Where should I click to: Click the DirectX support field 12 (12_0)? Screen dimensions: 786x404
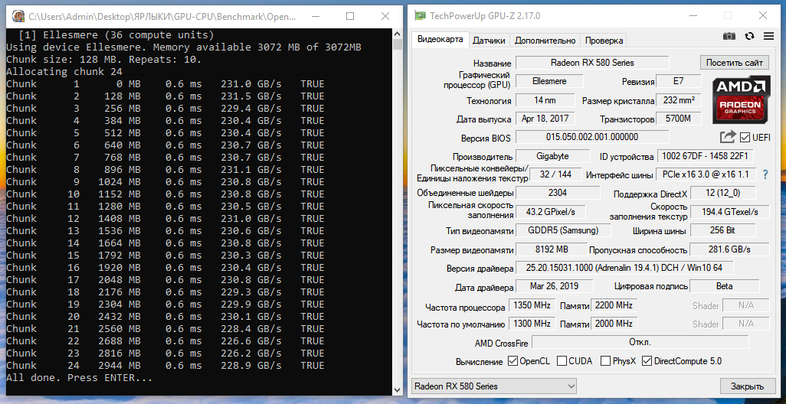pos(722,193)
